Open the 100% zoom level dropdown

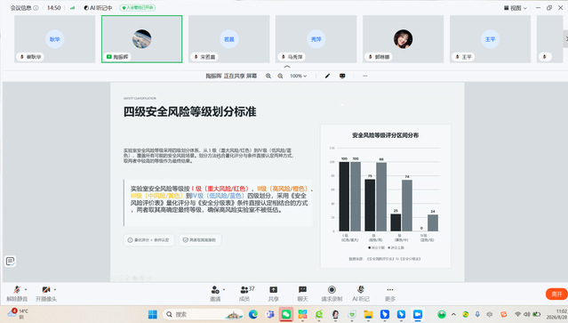(299, 77)
